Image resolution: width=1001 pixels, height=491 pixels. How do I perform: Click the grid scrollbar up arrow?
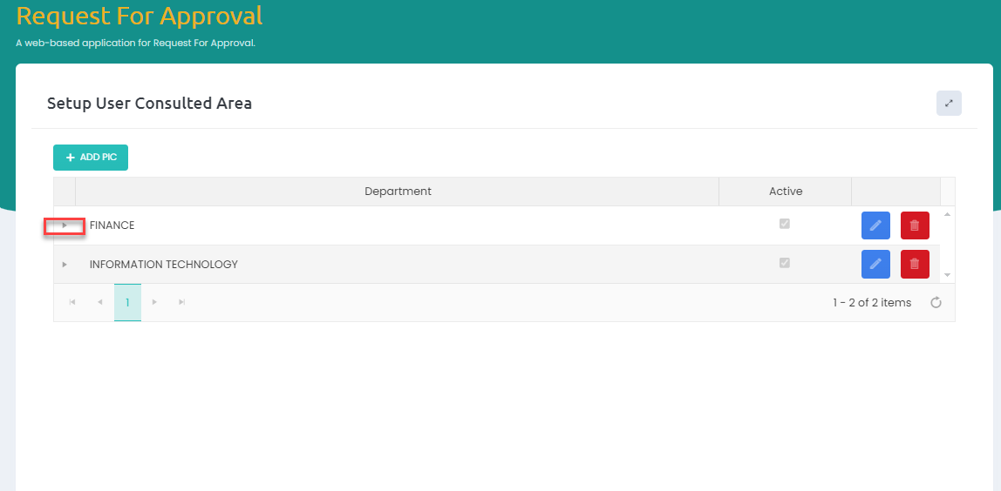pos(948,214)
